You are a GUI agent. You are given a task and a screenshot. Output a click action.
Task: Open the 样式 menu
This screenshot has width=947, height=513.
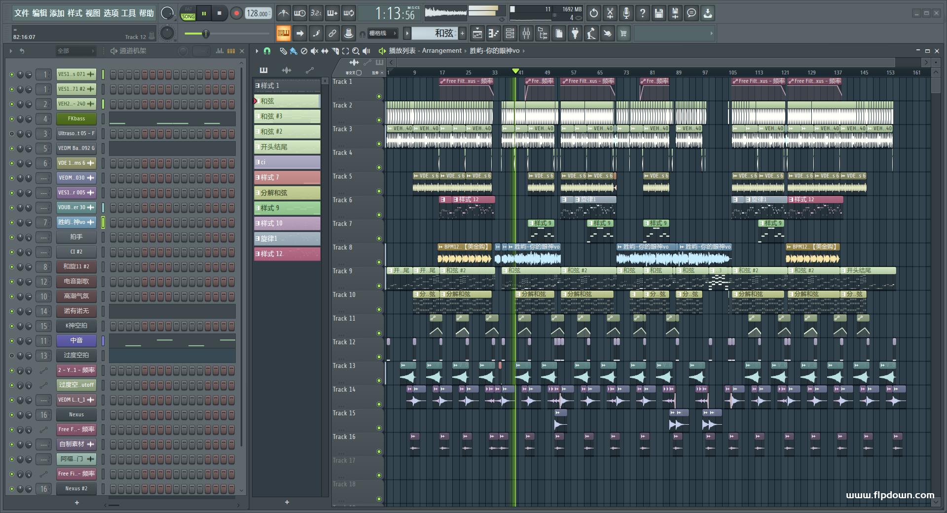click(75, 13)
